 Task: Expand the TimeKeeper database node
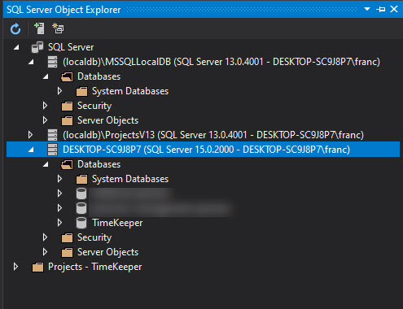[x=60, y=223]
